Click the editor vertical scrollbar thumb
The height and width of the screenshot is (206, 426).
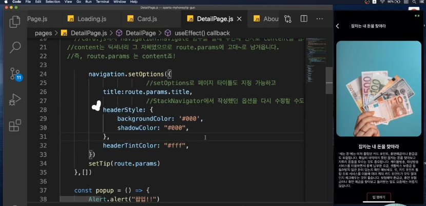point(329,80)
